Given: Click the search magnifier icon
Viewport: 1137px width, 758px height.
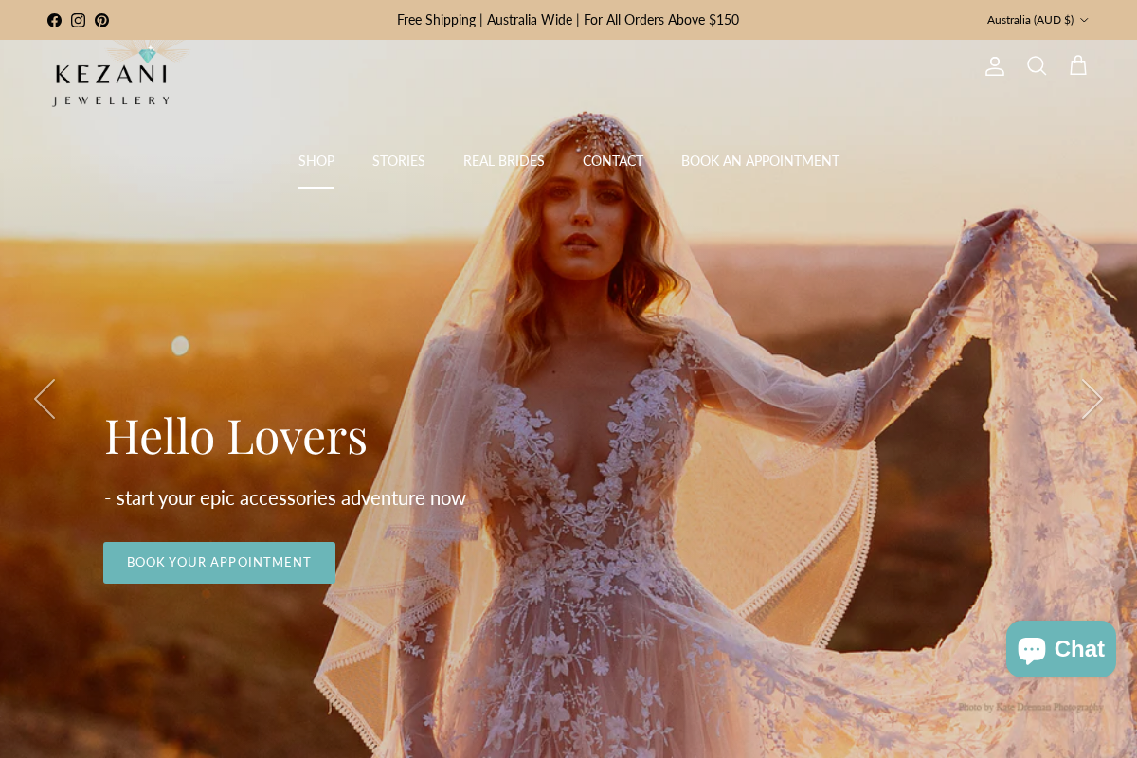Looking at the screenshot, I should pos(1037,65).
